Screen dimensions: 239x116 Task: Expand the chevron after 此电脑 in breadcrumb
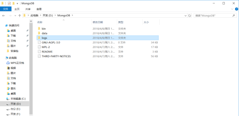point(40,16)
